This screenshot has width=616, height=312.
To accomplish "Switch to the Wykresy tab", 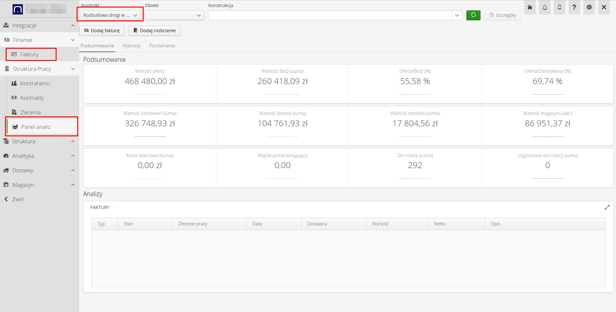I will tap(132, 46).
